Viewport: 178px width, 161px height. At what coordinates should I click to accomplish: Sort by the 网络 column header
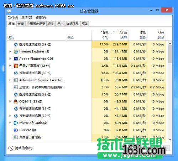coord(157,35)
